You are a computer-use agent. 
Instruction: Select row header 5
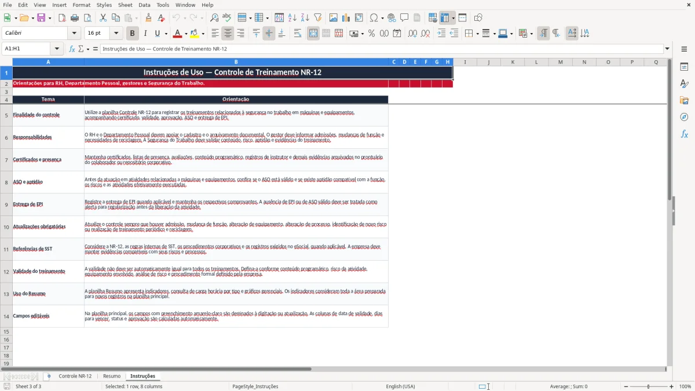pyautogui.click(x=6, y=115)
